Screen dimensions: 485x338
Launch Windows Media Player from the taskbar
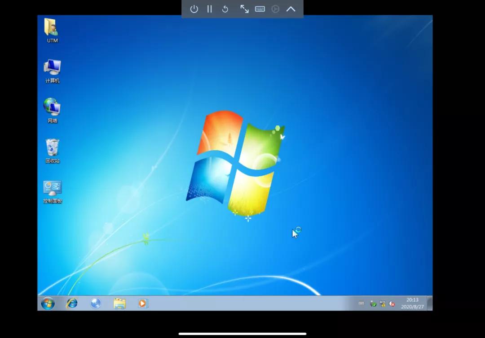pyautogui.click(x=143, y=303)
